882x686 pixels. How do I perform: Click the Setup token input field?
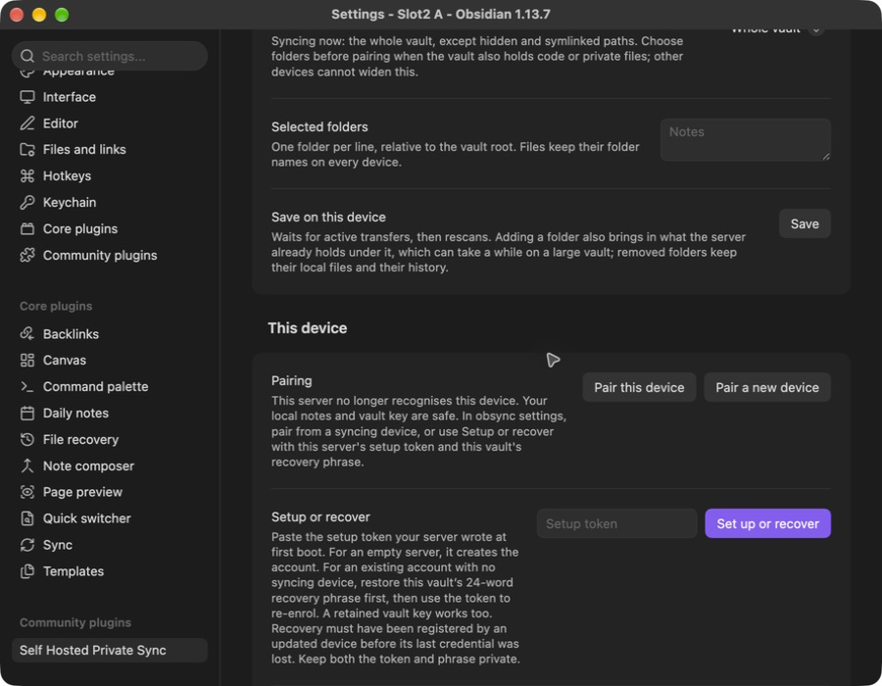pyautogui.click(x=617, y=523)
